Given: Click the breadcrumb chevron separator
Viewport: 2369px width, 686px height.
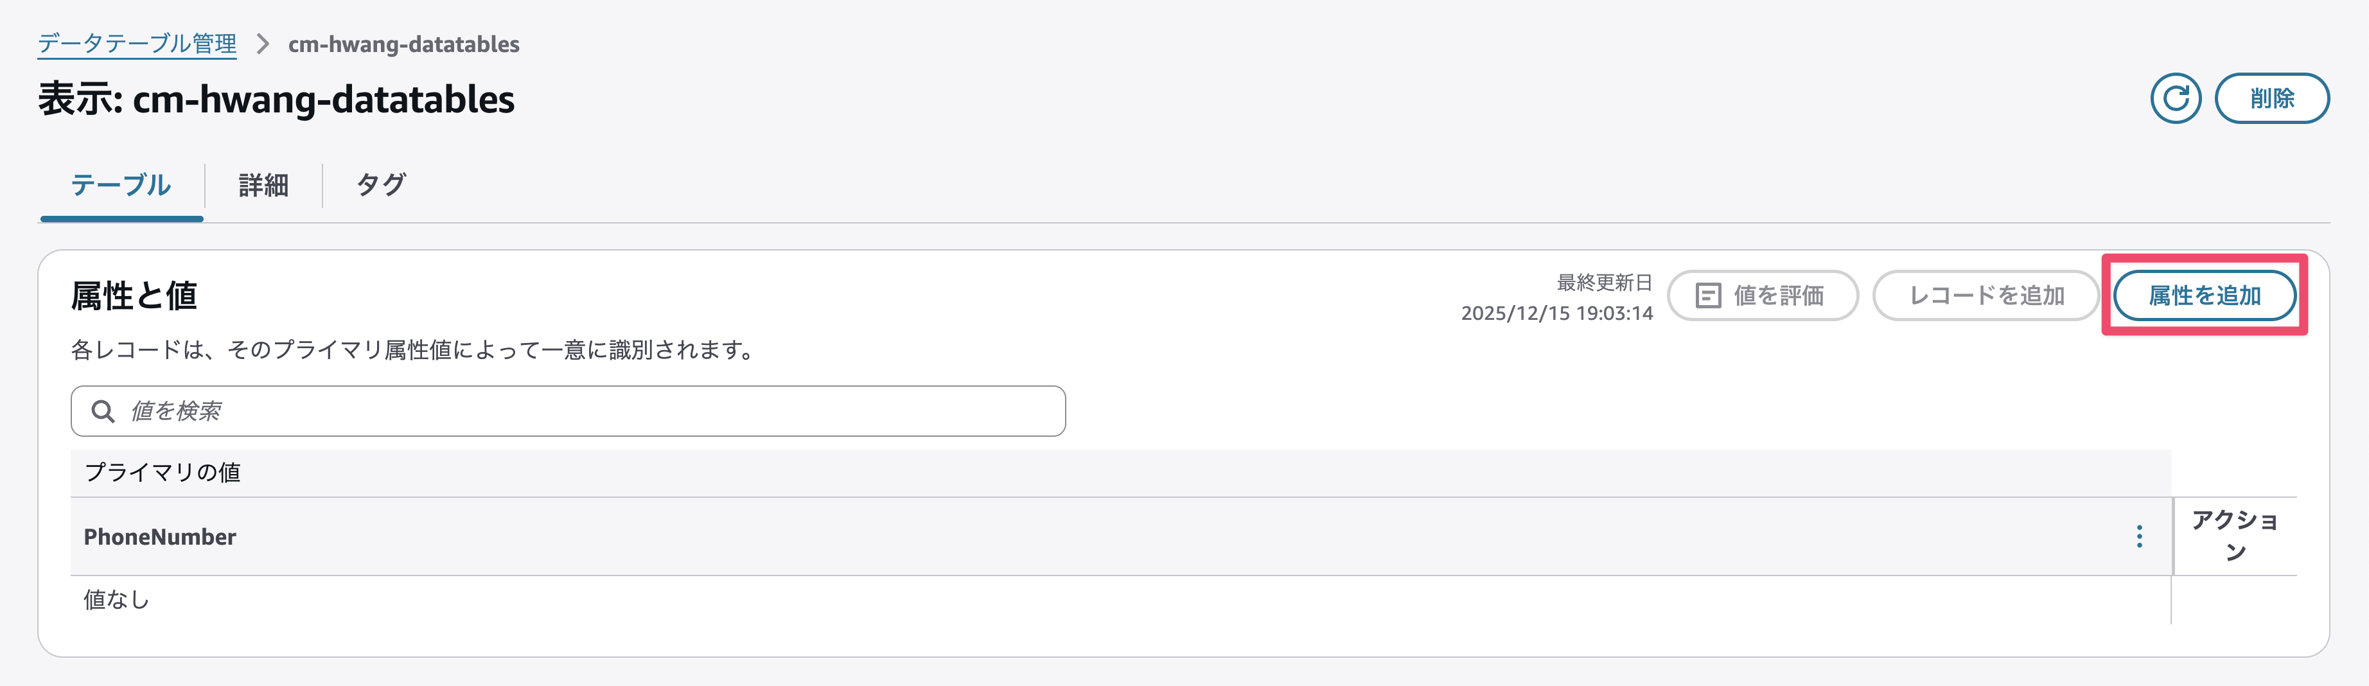Looking at the screenshot, I should click(x=263, y=44).
